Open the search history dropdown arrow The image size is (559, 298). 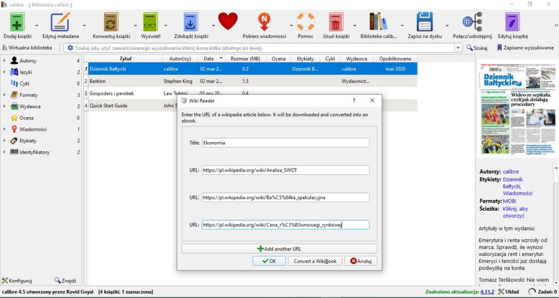click(x=459, y=47)
